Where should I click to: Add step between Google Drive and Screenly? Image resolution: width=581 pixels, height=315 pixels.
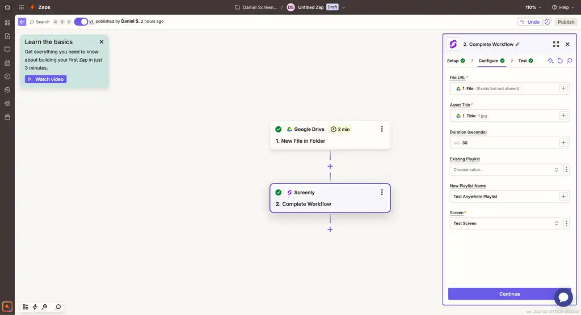tap(330, 166)
